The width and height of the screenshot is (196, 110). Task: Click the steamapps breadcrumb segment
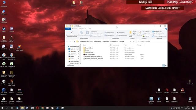pos(106,42)
